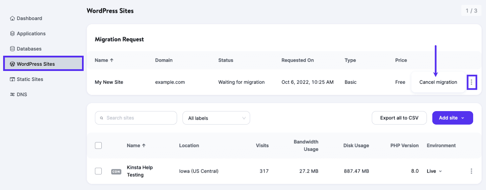Viewport: 486px width, 190px height.
Task: Click the Domain column header
Action: point(164,60)
